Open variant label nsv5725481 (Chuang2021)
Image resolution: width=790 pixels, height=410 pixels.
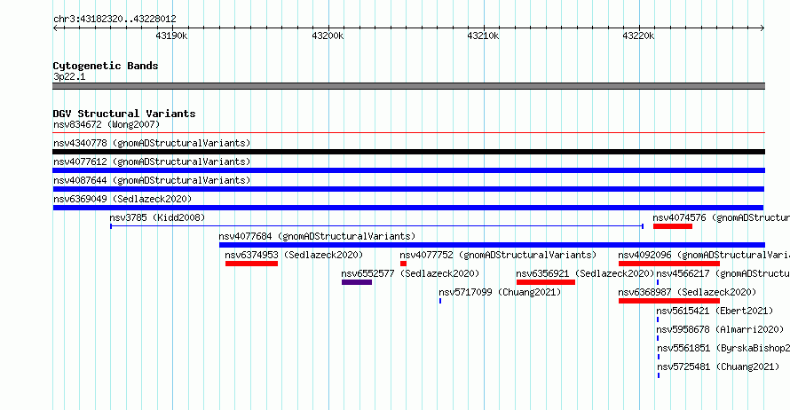(718, 367)
